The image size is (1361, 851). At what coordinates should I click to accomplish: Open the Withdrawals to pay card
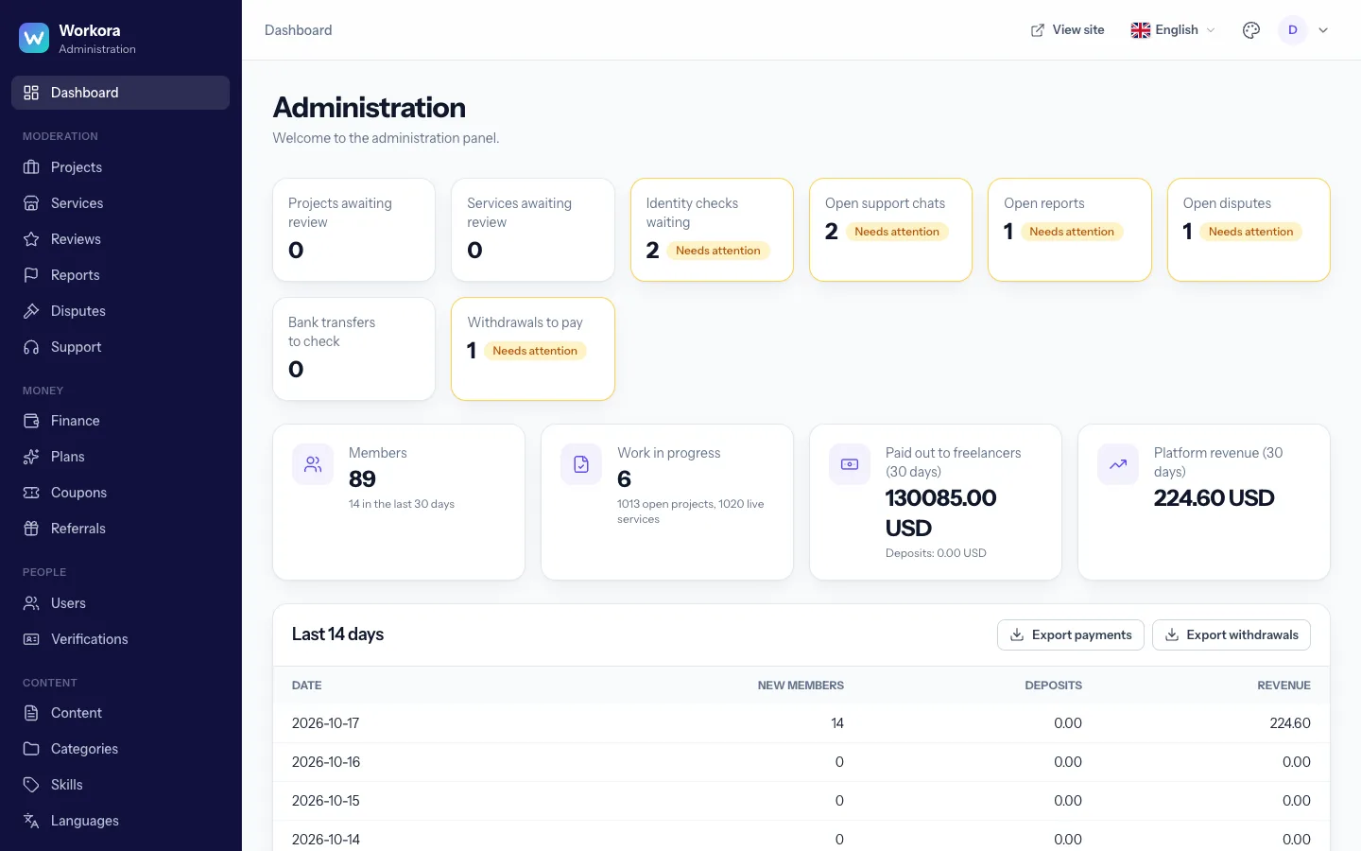click(533, 349)
